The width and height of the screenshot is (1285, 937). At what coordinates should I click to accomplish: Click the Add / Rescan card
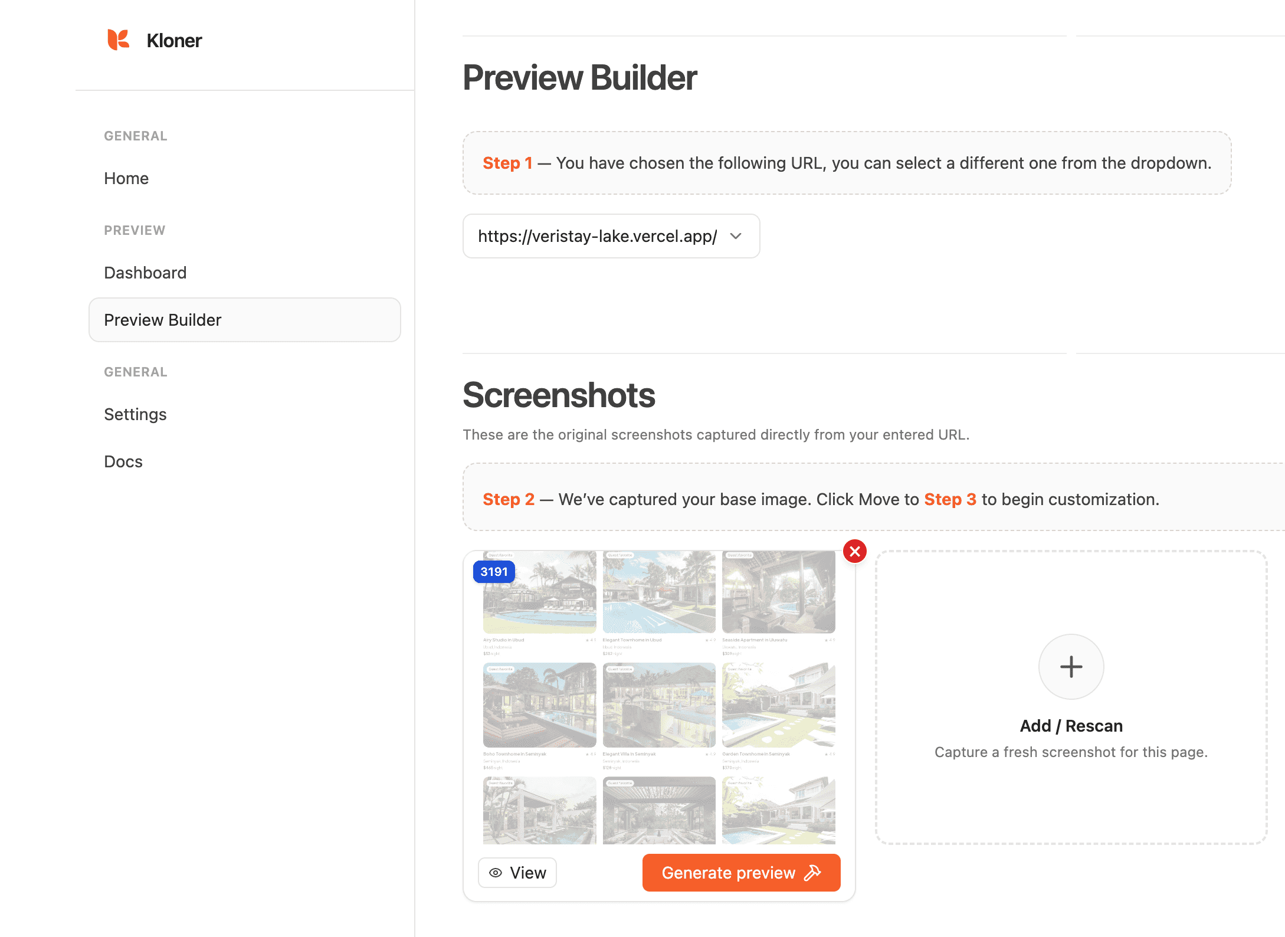[x=1071, y=726]
